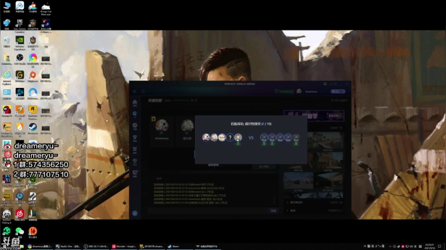Viewport: 446px width, 250px height.
Task: Open the This PC desktop icon
Action: tap(7, 7)
